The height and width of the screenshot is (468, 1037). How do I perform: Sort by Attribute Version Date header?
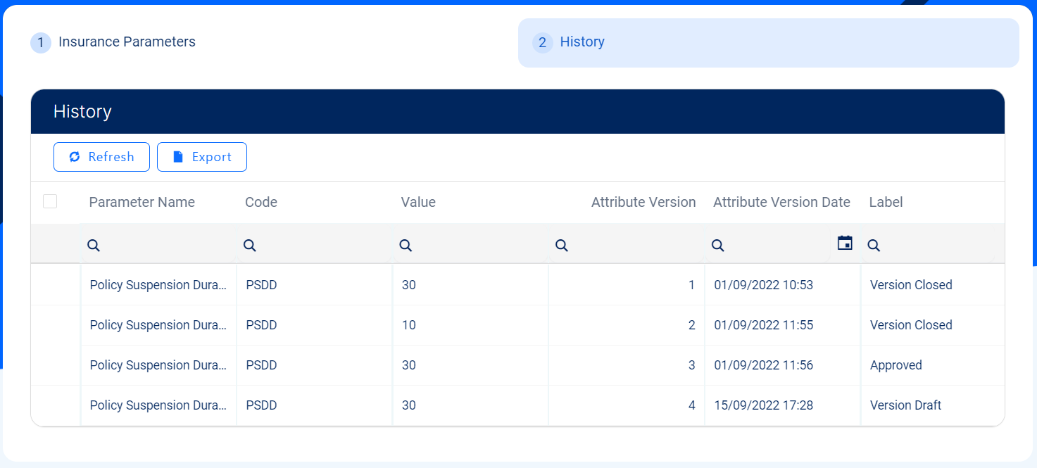[781, 202]
